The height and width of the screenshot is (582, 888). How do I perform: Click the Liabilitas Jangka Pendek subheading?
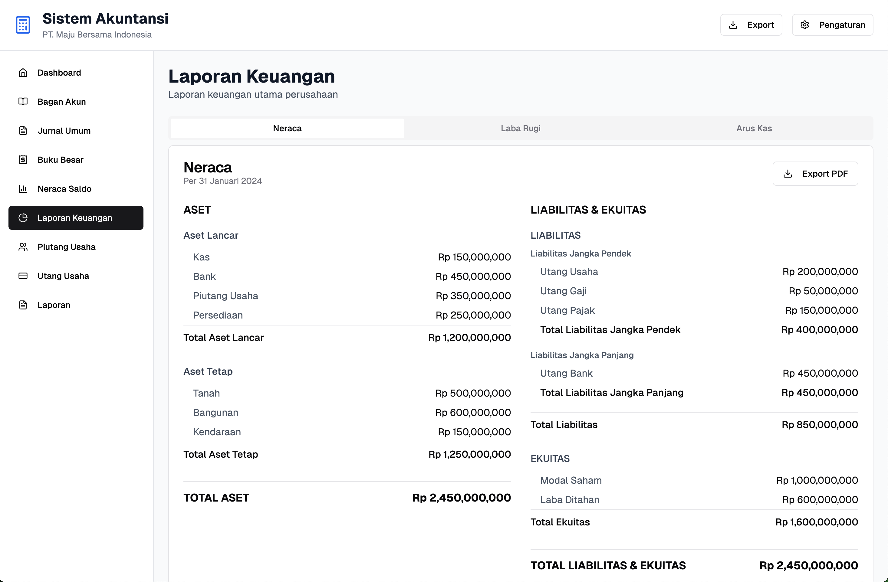coord(580,253)
